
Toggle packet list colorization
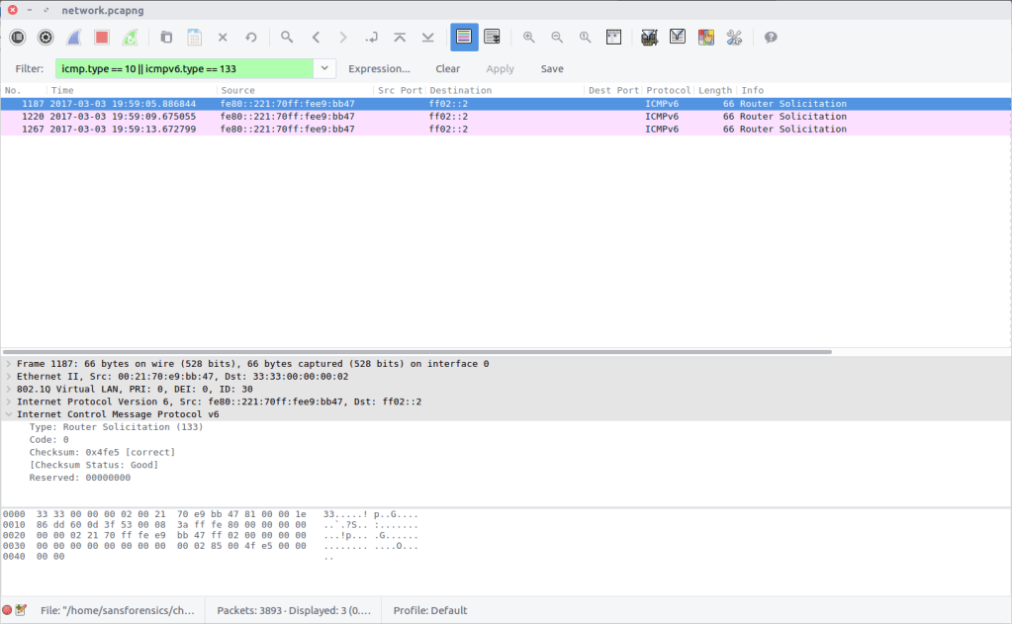[x=464, y=38]
